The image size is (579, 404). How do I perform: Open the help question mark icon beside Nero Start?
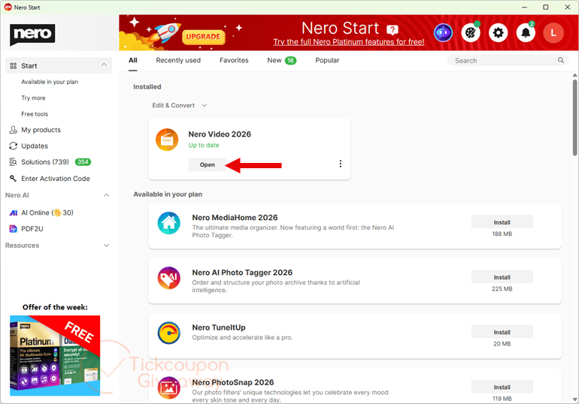[393, 30]
